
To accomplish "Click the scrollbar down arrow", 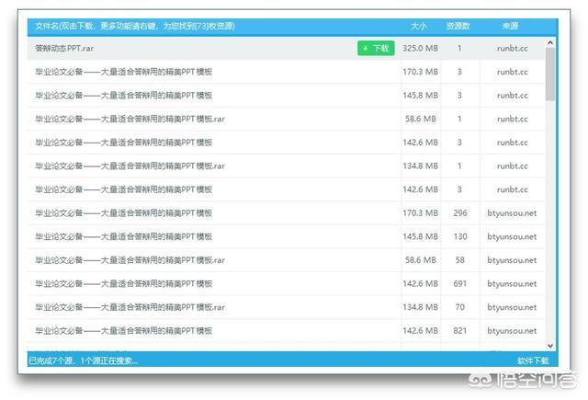I will pyautogui.click(x=550, y=346).
